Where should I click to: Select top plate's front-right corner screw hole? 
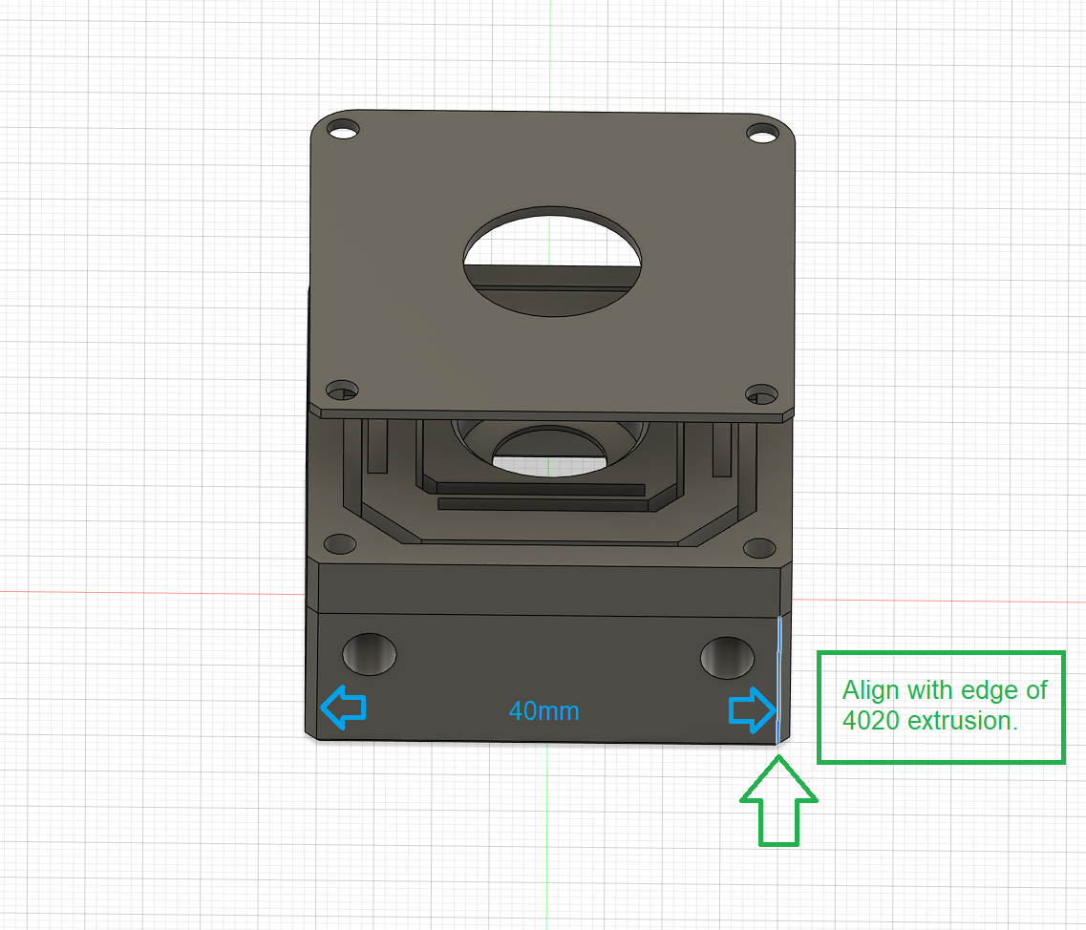(x=761, y=394)
